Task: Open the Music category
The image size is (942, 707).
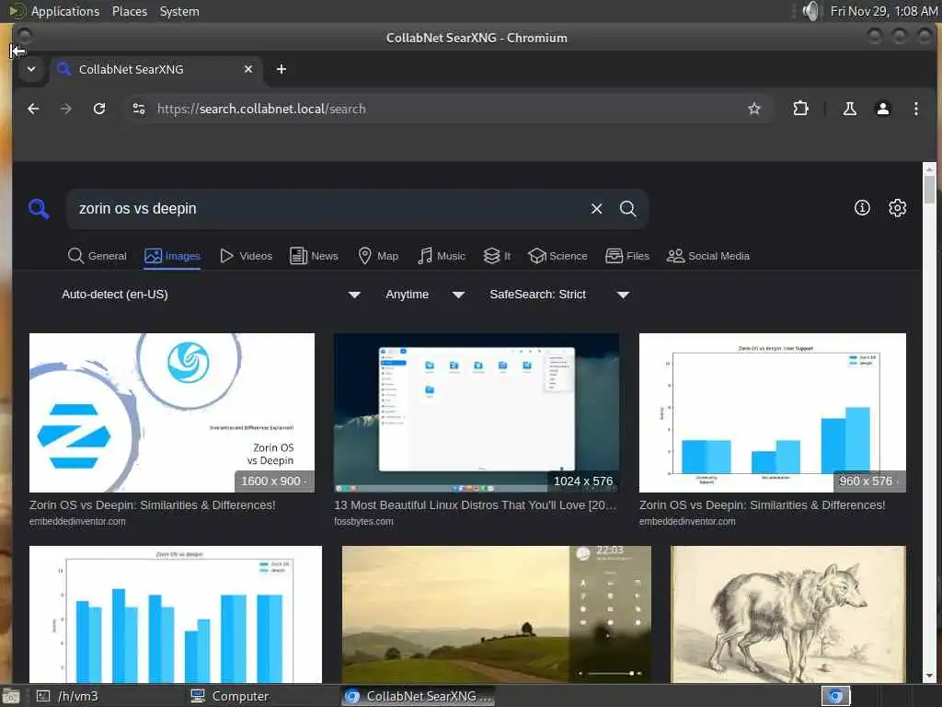Action: click(x=441, y=256)
